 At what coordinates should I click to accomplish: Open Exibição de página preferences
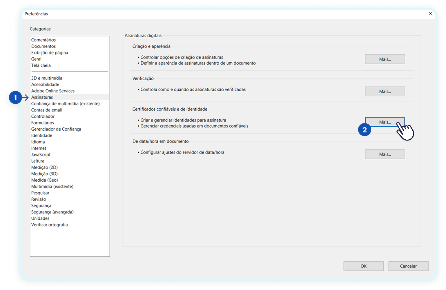pyautogui.click(x=50, y=53)
